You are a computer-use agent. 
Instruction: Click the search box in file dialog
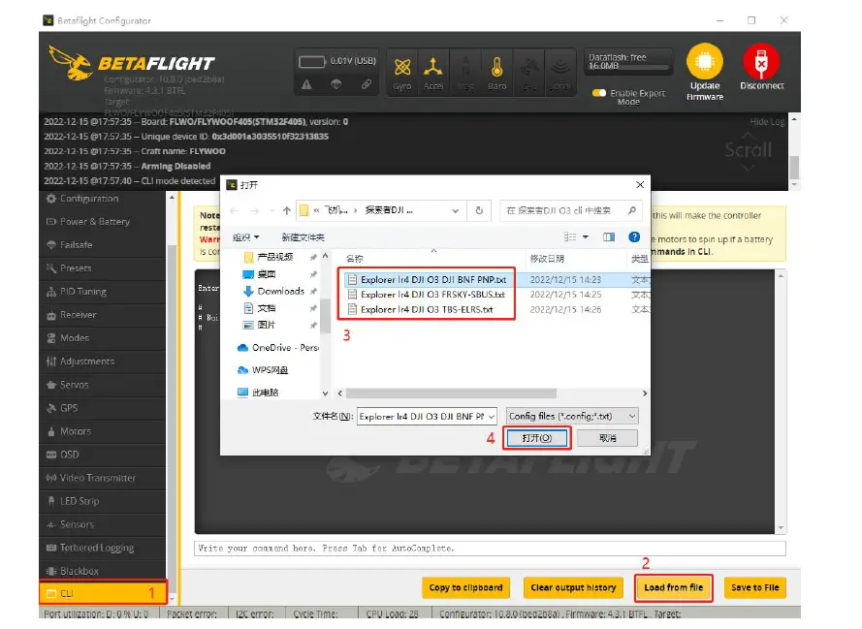click(571, 210)
